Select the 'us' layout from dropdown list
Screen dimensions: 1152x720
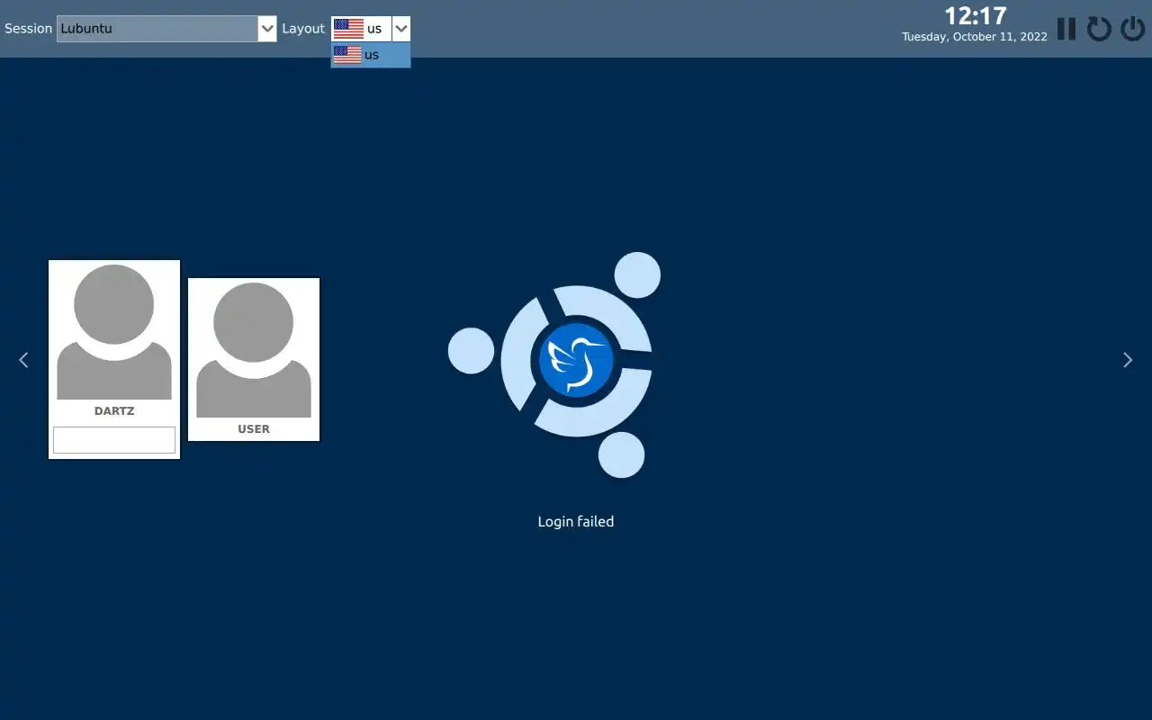click(371, 55)
